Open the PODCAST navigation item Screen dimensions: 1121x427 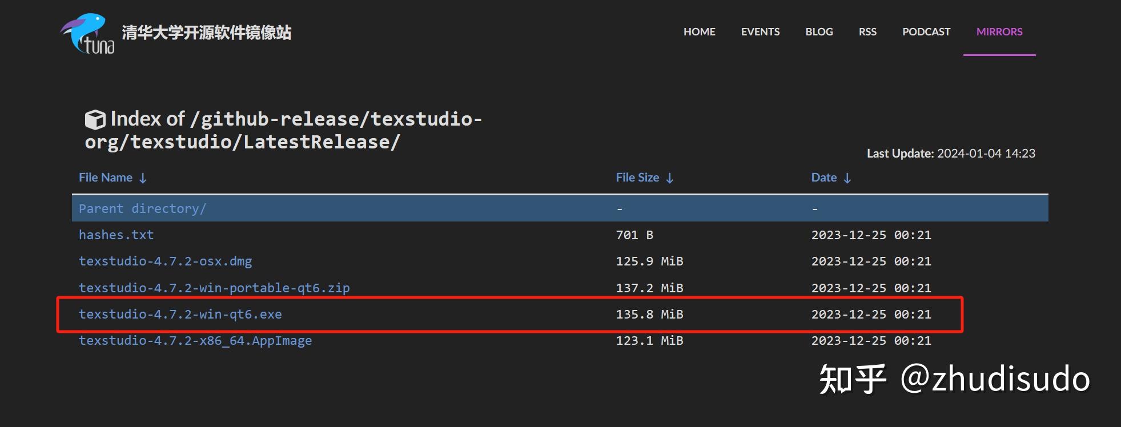(926, 32)
